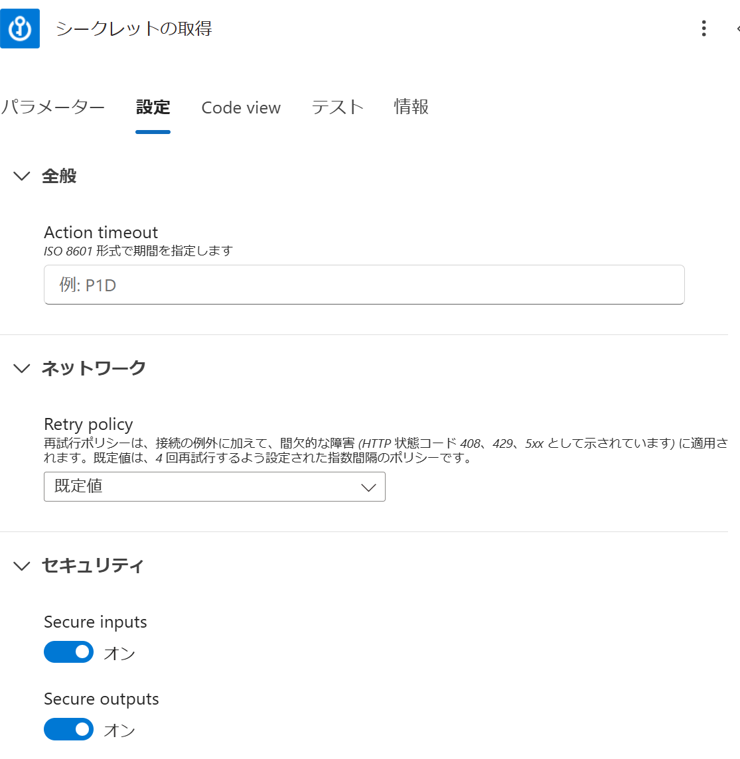Click the シークレットの取得 title text
Image resolution: width=740 pixels, height=759 pixels.
[134, 29]
